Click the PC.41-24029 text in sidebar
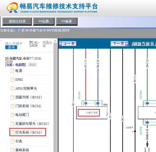The width and height of the screenshot is (156, 152). pyautogui.click(x=34, y=44)
